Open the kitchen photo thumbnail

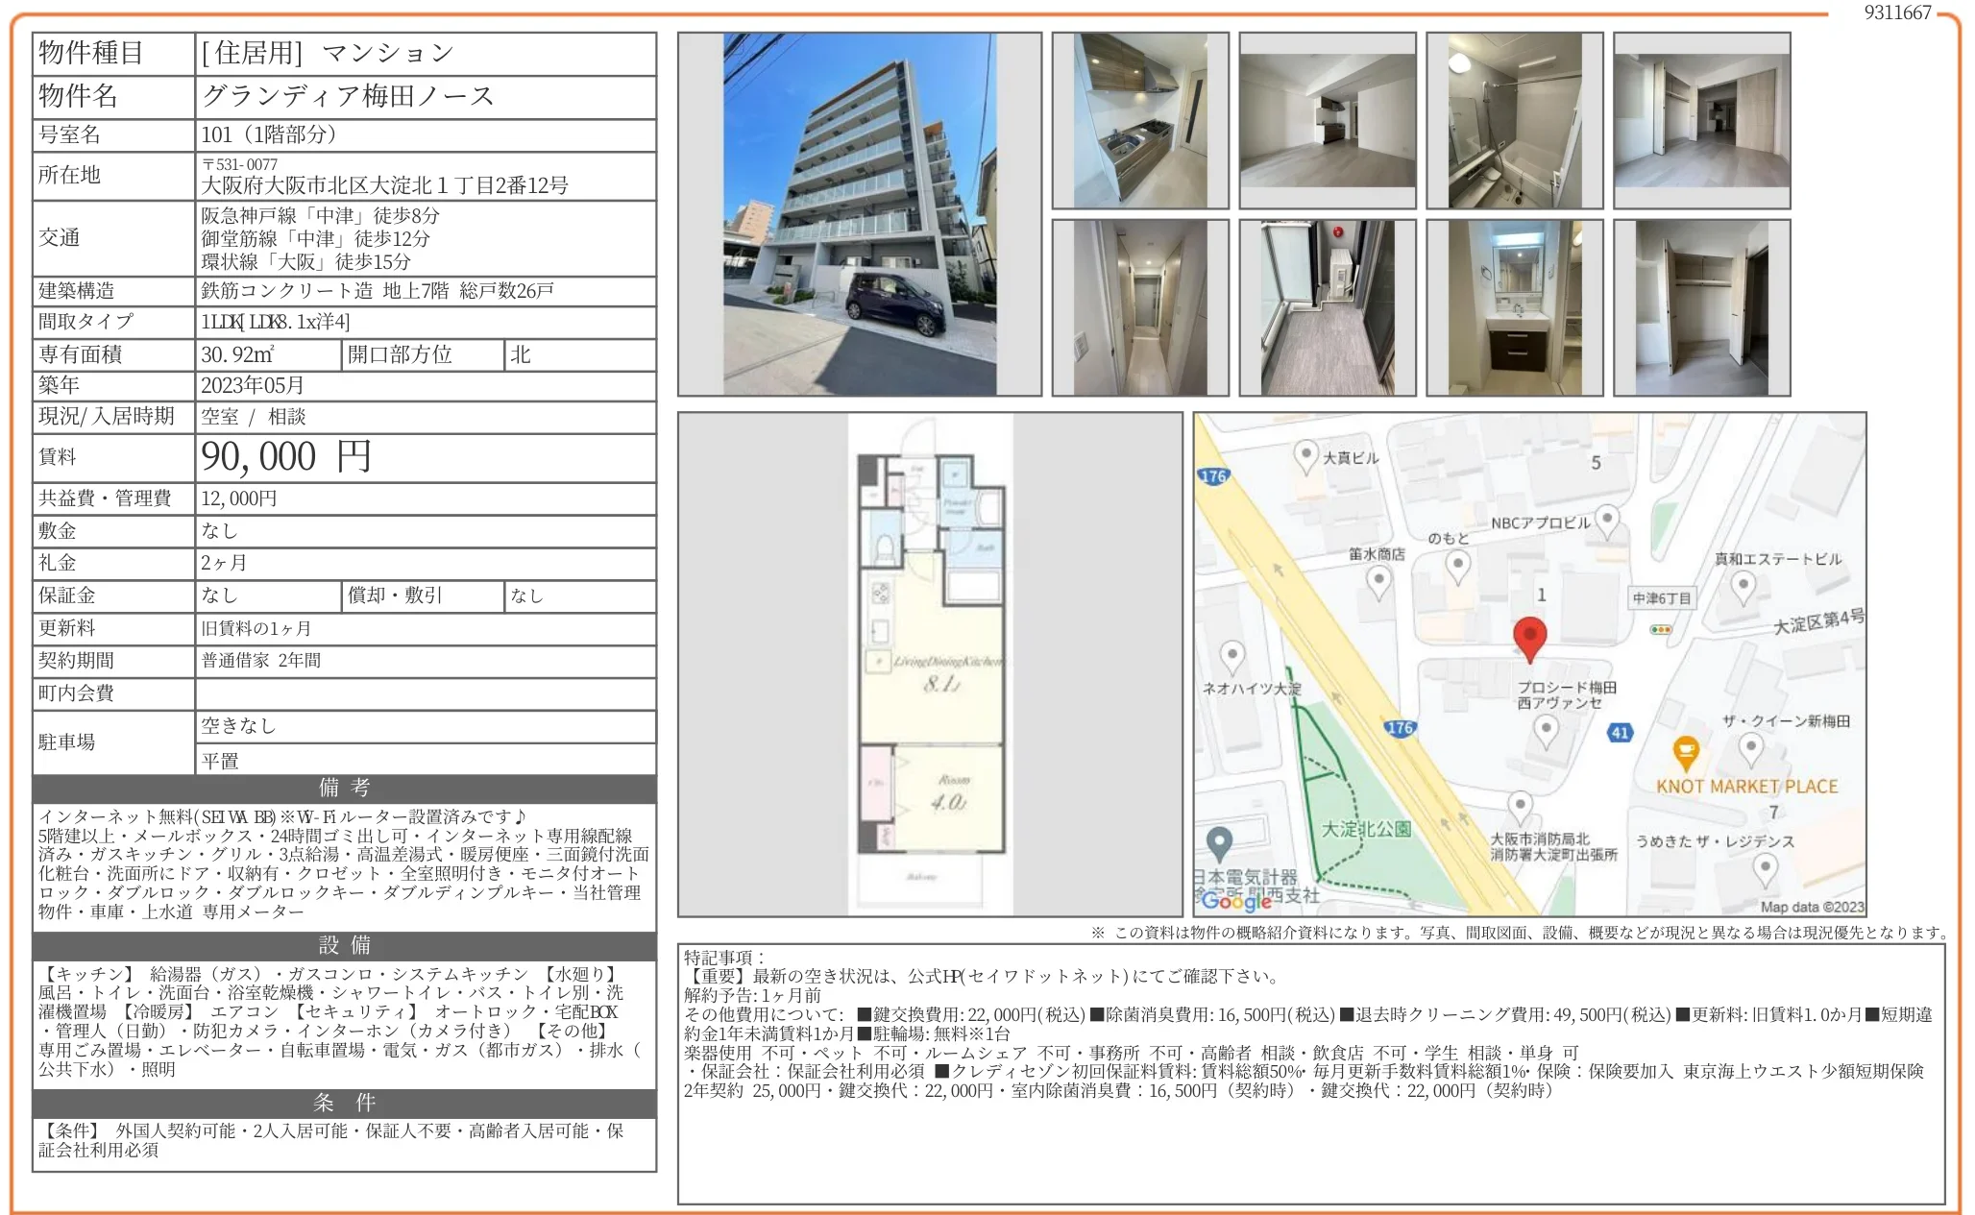click(x=1140, y=121)
